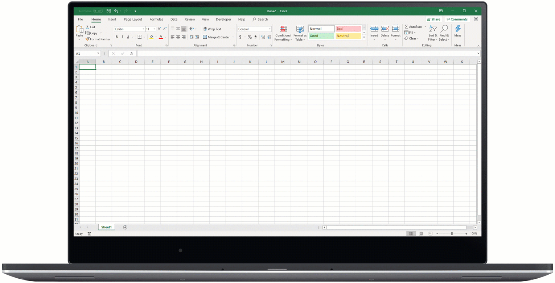555x283 pixels.
Task: Open the General number format dropdown
Action: point(269,29)
